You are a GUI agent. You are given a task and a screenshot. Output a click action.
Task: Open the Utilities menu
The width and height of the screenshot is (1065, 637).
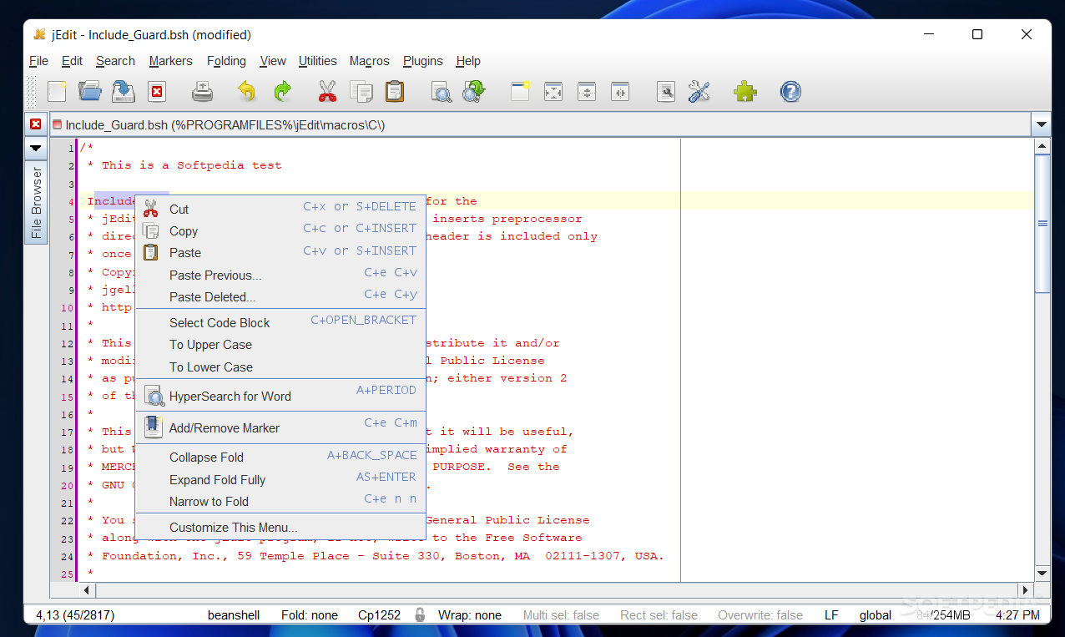[x=318, y=61]
